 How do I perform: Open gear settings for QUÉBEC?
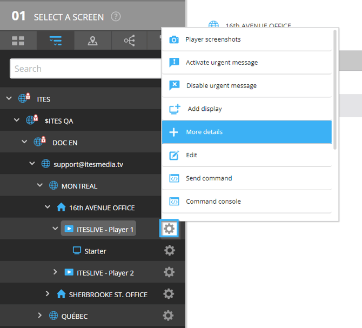(168, 316)
